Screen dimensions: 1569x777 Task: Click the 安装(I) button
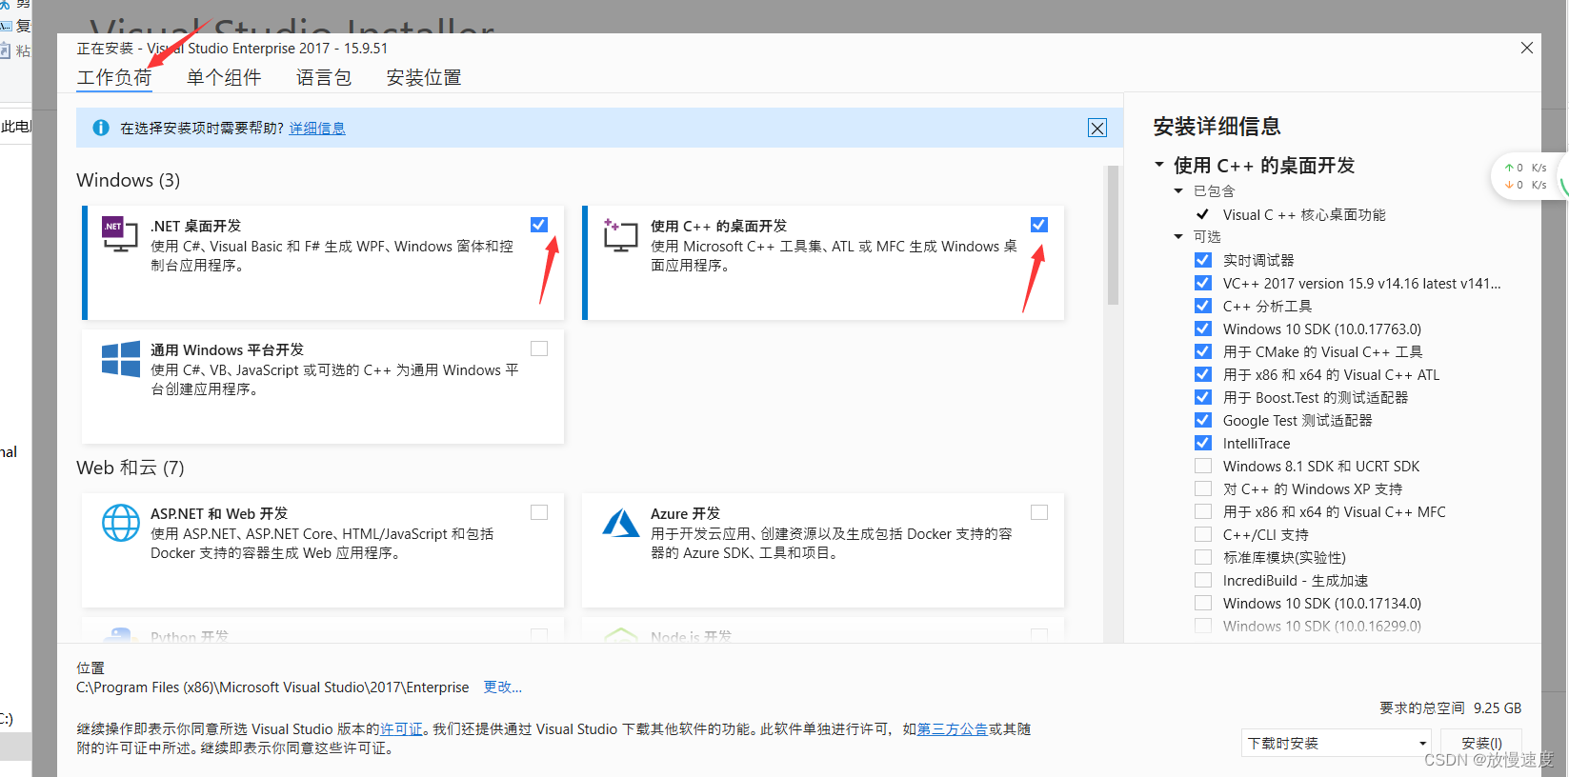(x=1481, y=743)
